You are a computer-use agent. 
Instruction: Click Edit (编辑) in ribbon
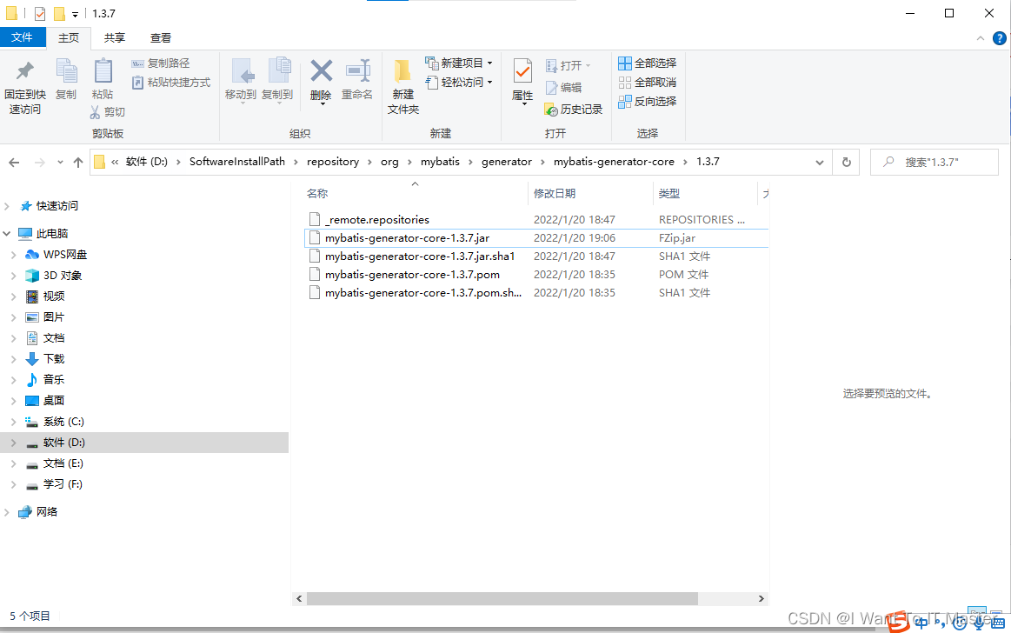(x=563, y=88)
